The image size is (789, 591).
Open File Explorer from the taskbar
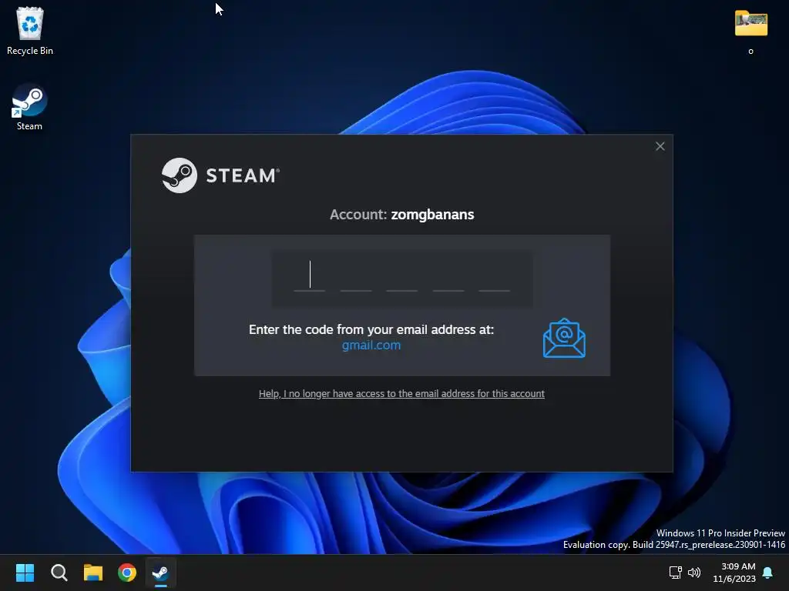pos(93,573)
